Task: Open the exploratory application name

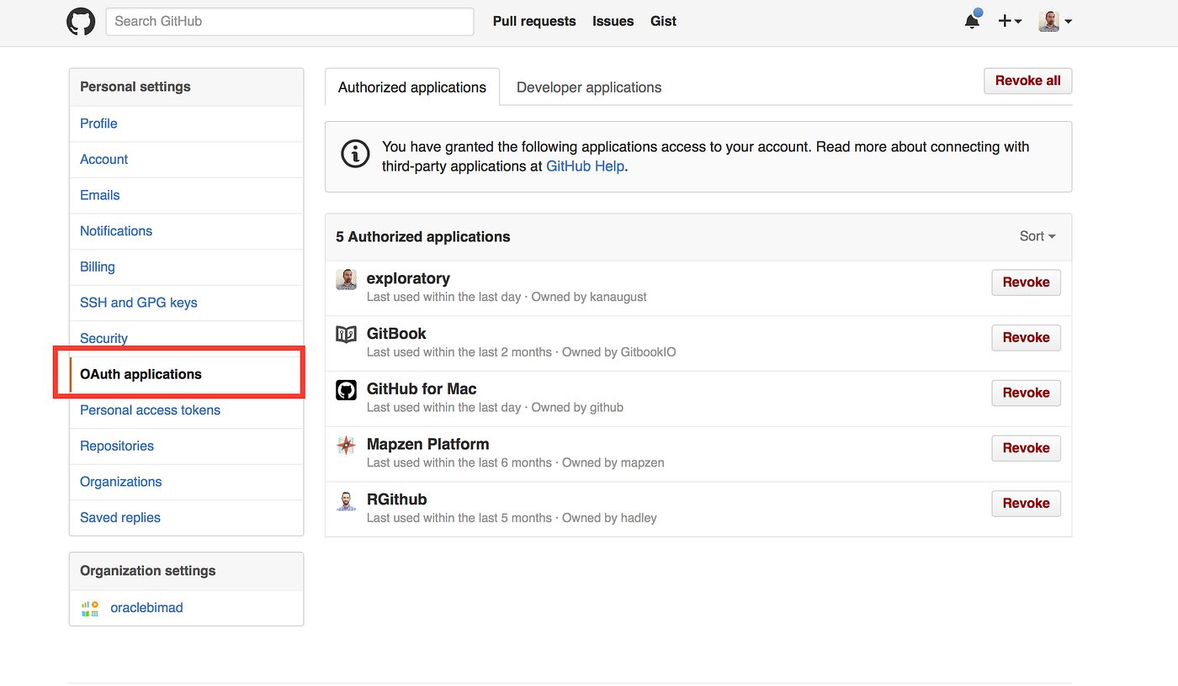Action: [x=408, y=278]
